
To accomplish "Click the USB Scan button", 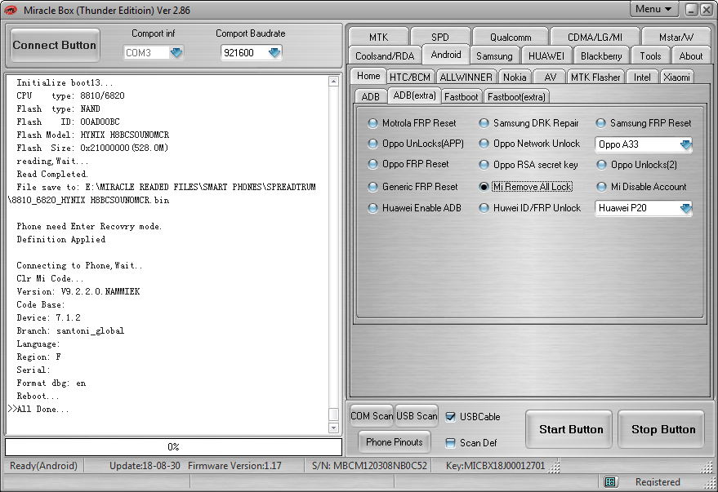I will pos(417,415).
